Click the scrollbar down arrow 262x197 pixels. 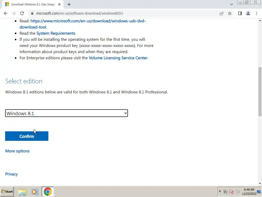point(260,183)
